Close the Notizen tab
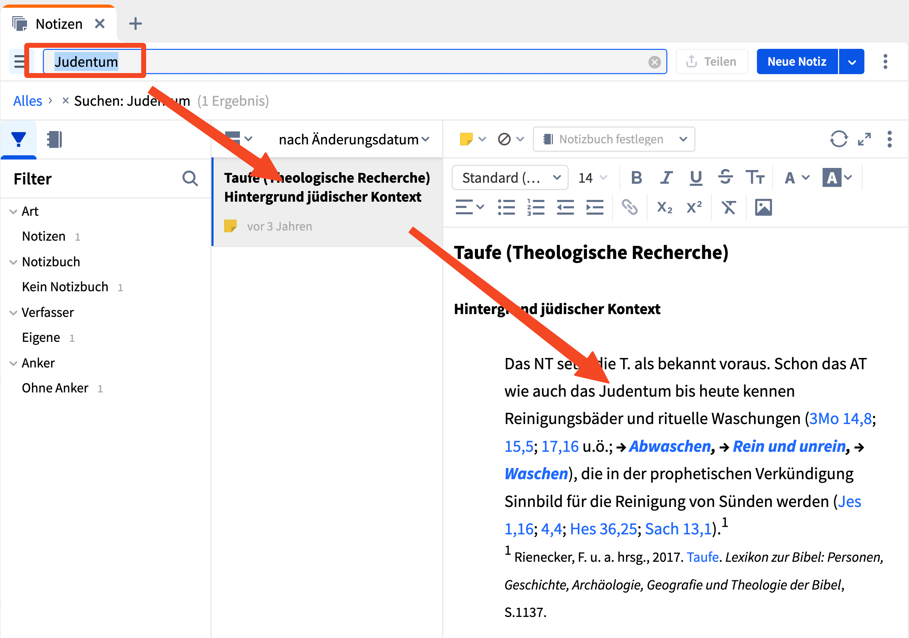 (x=100, y=24)
